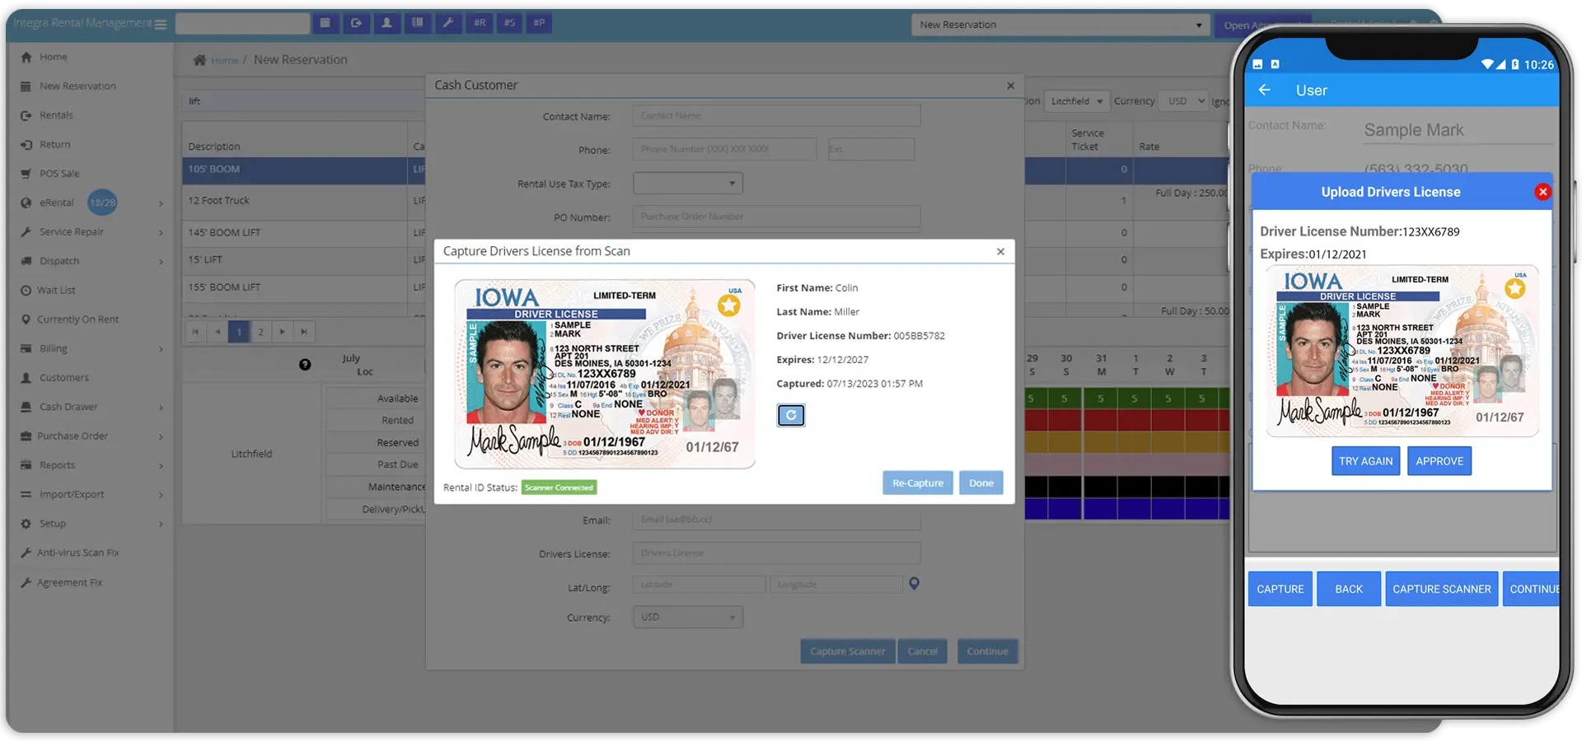Click the Currently On Rent pin icon
Viewport: 1582px width, 741px height.
tap(27, 319)
